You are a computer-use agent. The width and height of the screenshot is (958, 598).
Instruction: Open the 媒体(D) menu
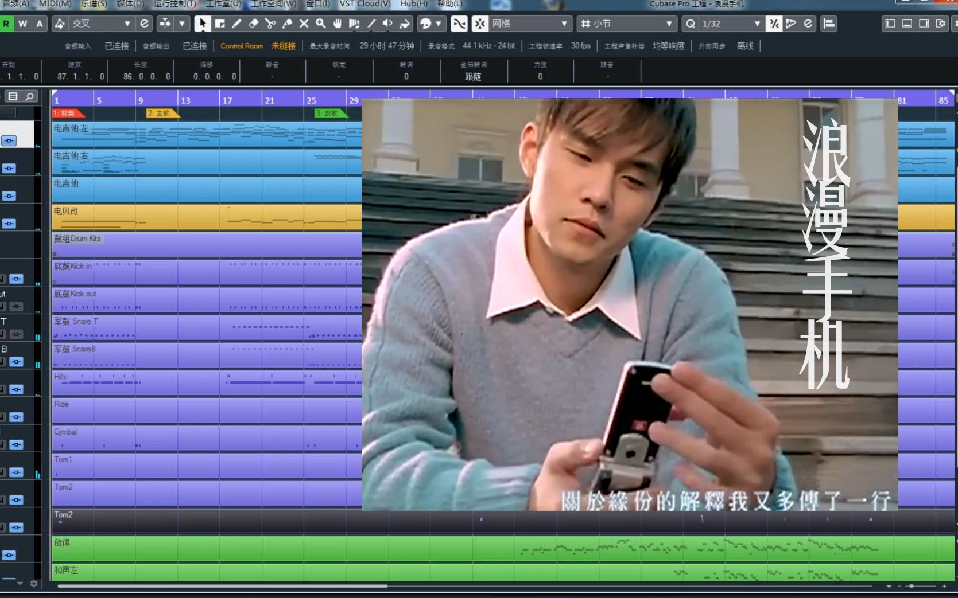(130, 4)
